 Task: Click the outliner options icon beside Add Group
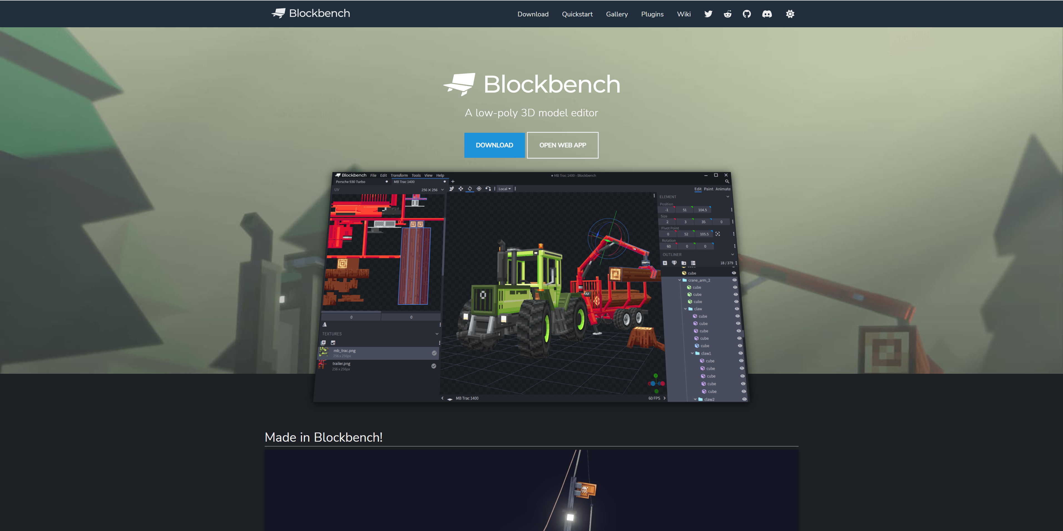693,263
